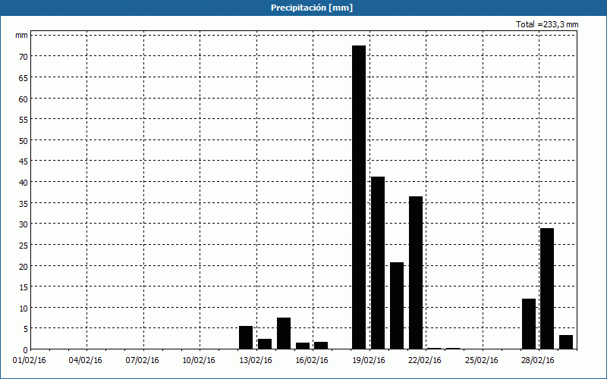Image resolution: width=607 pixels, height=379 pixels.
Task: Click the x-axis date 07/02/16
Action: [143, 361]
